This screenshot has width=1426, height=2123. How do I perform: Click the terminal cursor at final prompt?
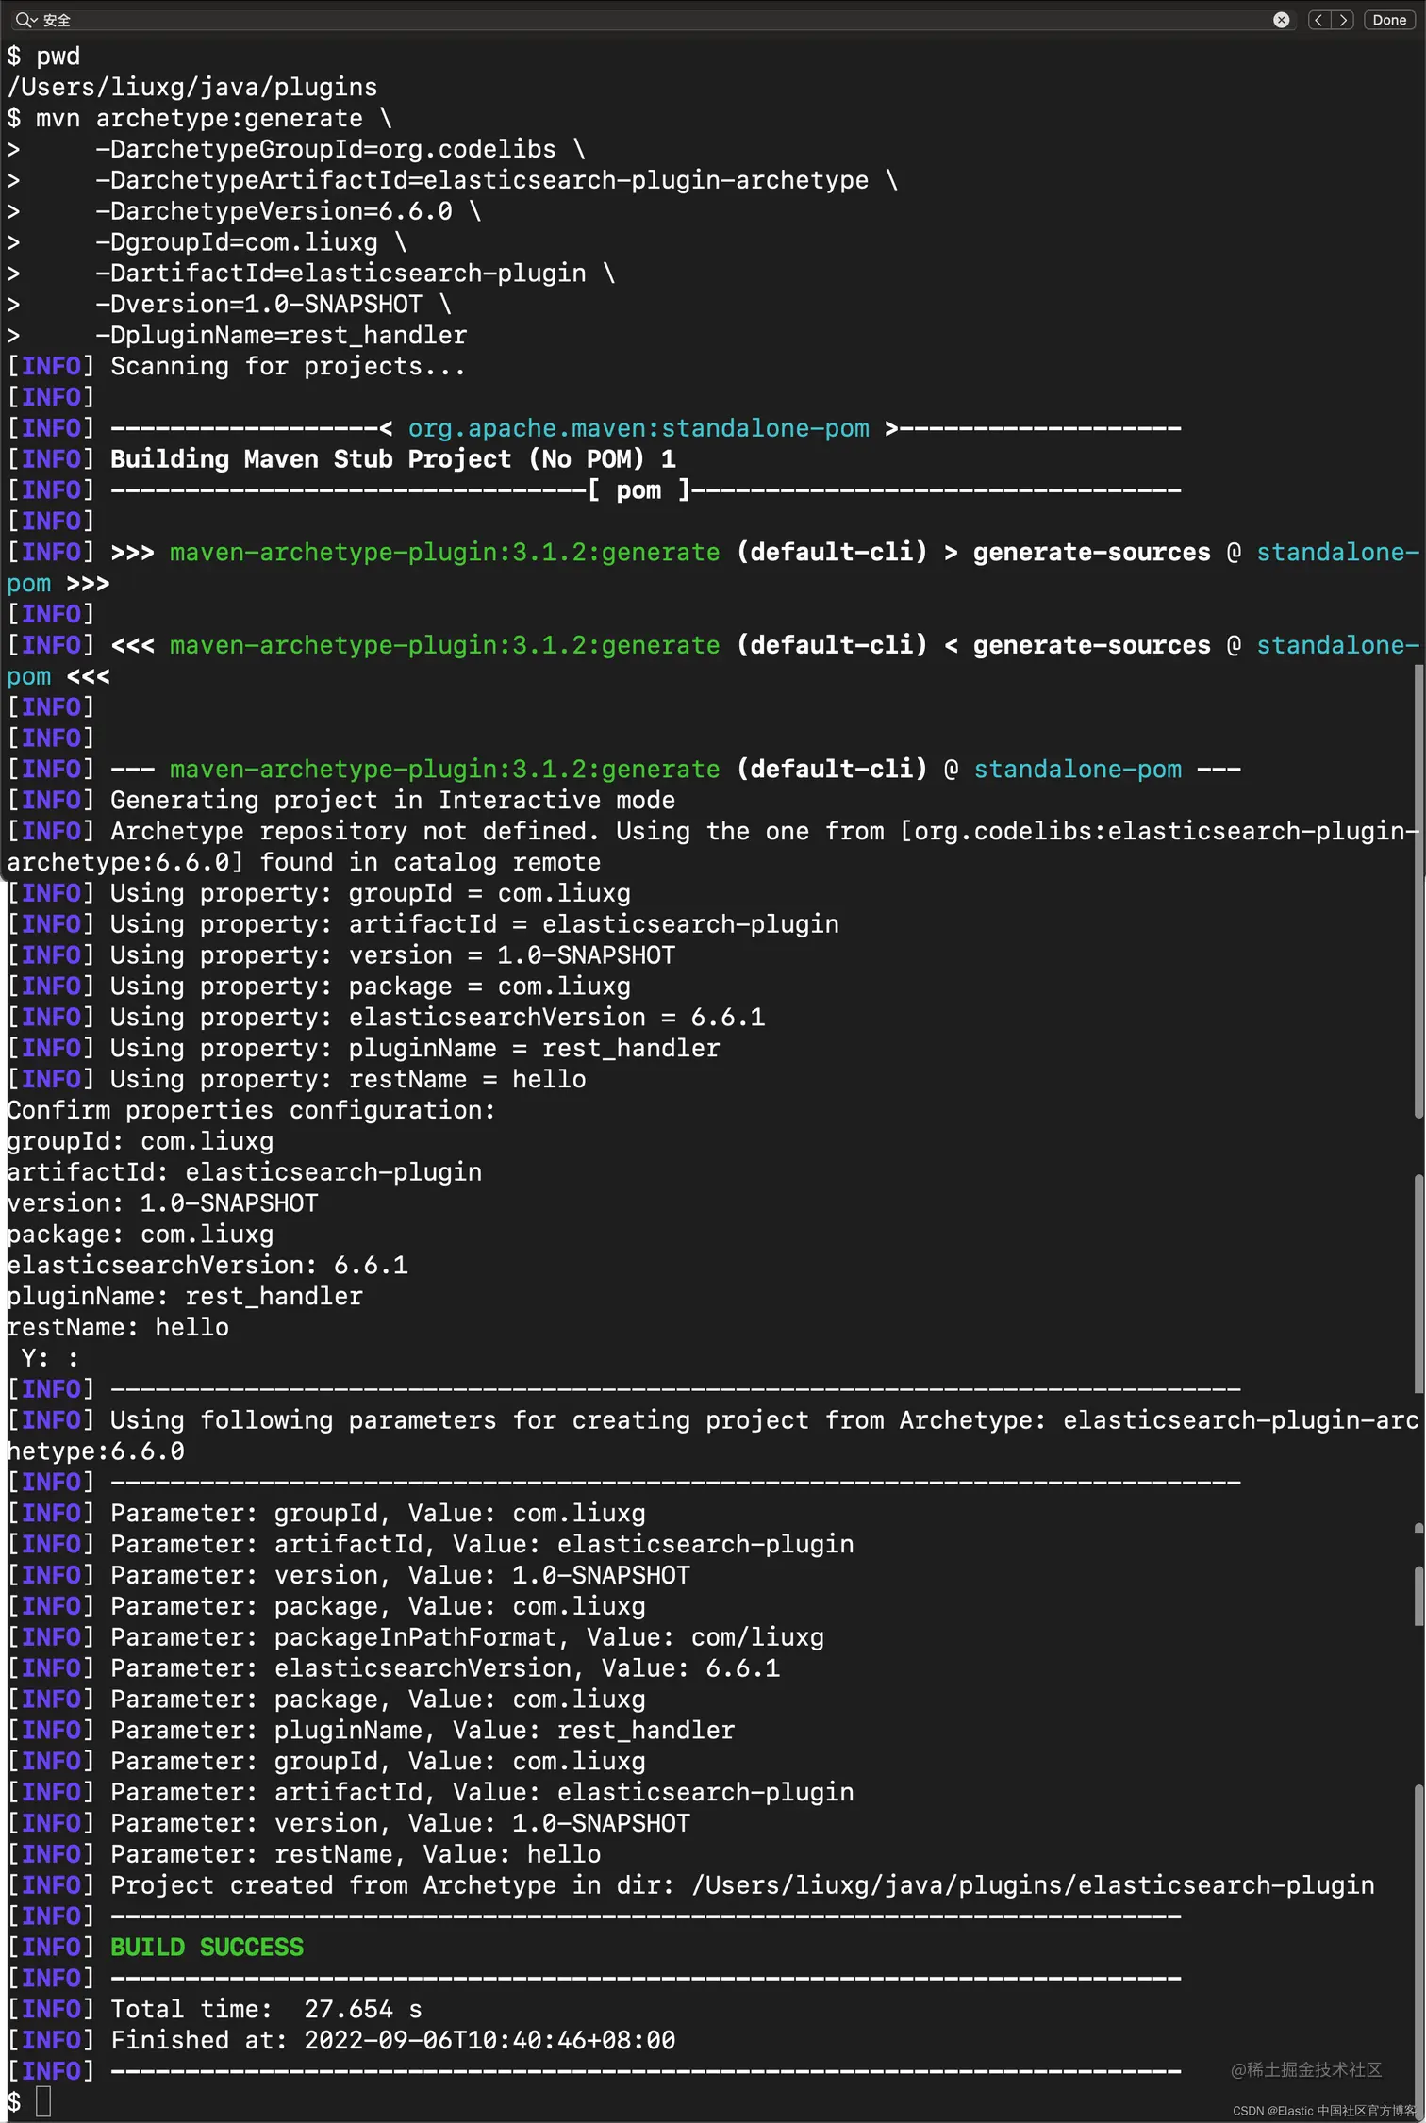coord(43,2102)
